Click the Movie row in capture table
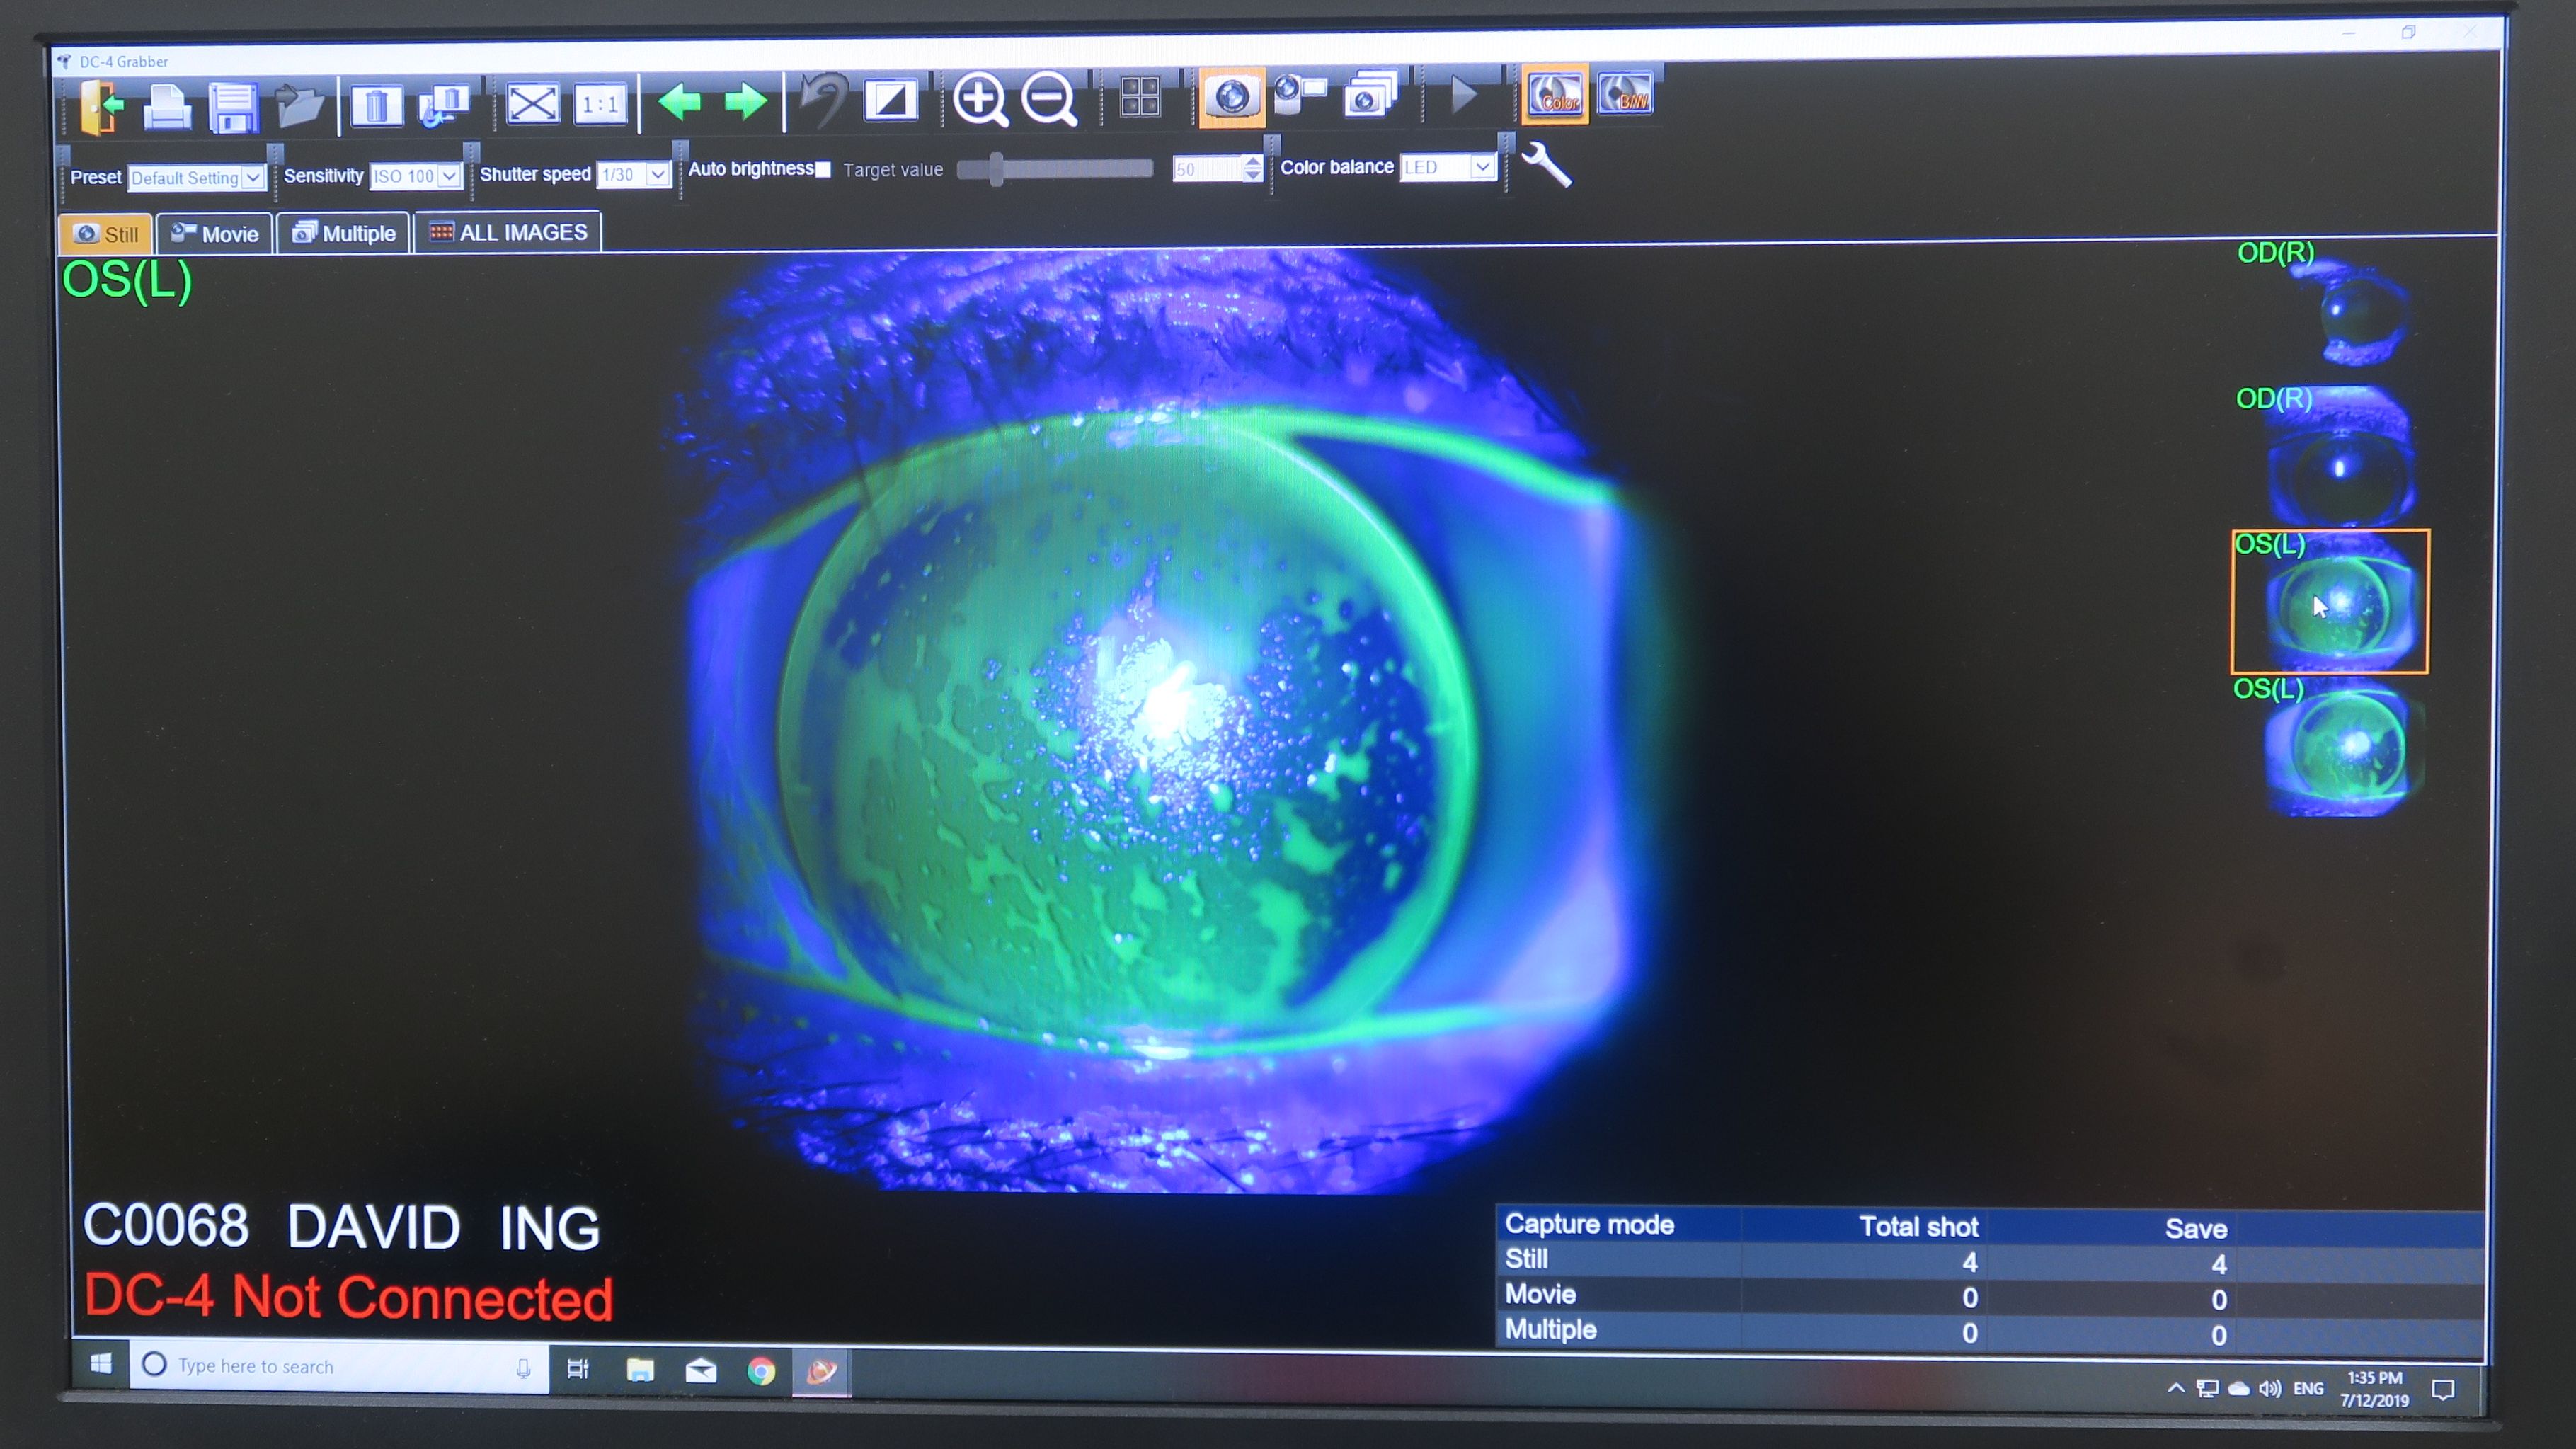 click(1990, 1297)
